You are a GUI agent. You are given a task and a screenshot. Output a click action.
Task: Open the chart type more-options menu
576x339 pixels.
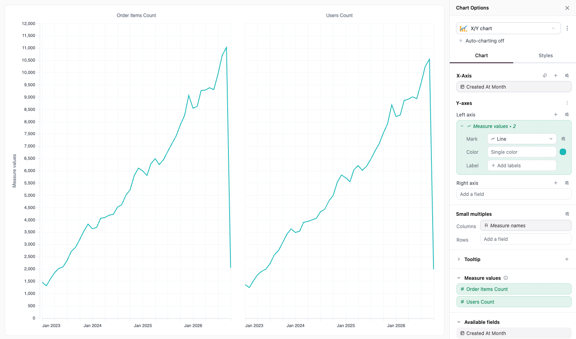(567, 28)
